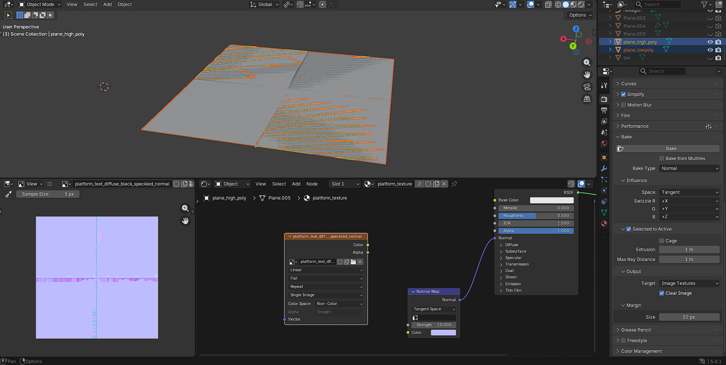
Task: Click the Options button in viewport
Action: point(580,15)
